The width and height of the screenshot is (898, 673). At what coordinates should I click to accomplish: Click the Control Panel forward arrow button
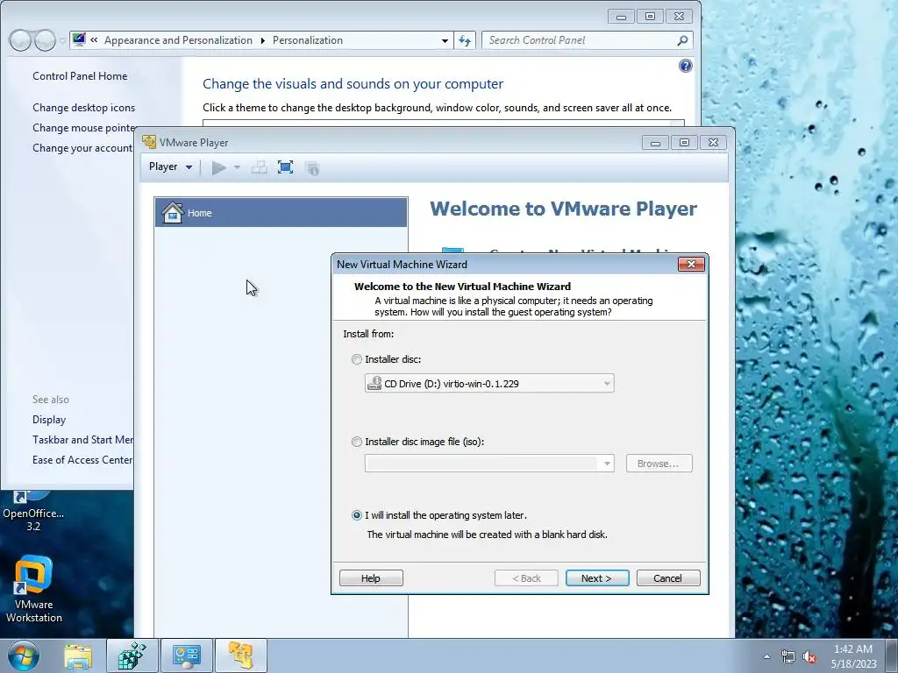[x=46, y=40]
